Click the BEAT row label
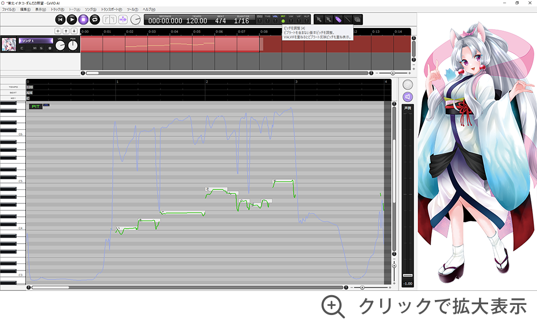Viewport: 537px width, 322px height. (x=13, y=92)
